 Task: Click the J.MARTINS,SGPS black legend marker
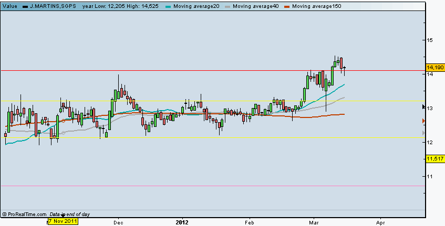25,6
